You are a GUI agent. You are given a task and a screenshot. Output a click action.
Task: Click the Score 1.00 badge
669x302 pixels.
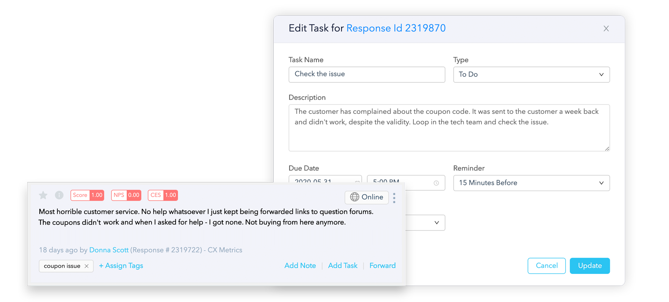click(x=87, y=195)
